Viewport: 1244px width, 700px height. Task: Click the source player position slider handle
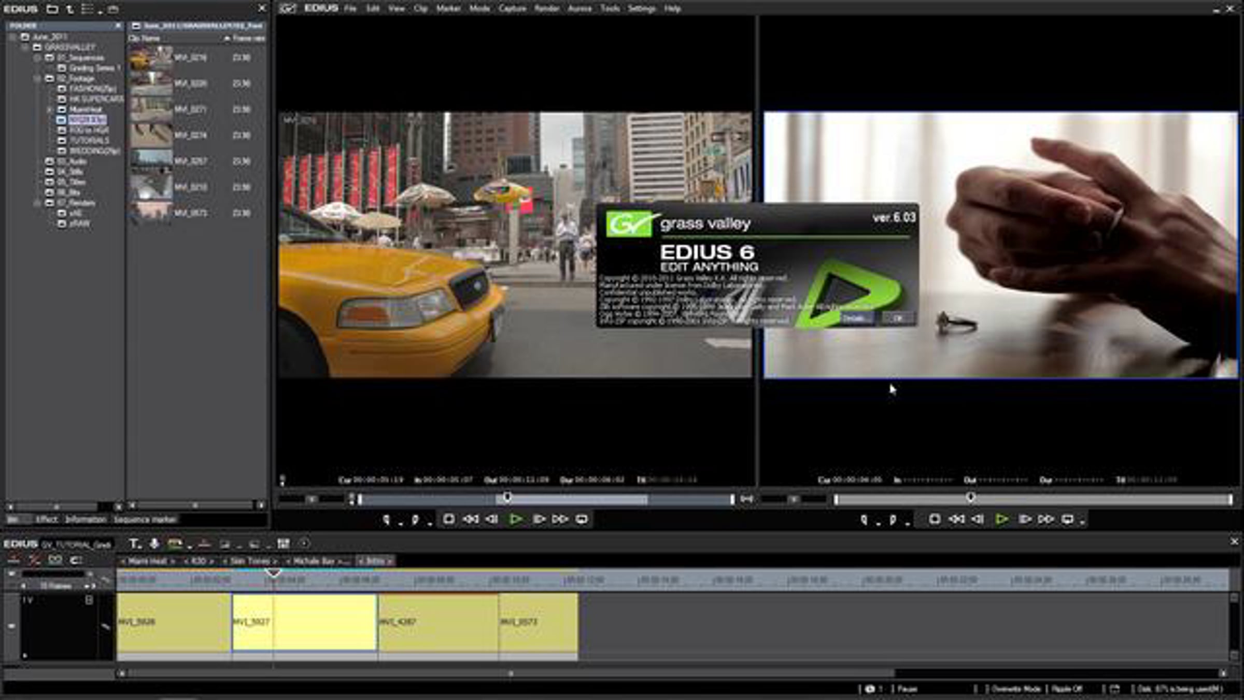click(x=507, y=498)
